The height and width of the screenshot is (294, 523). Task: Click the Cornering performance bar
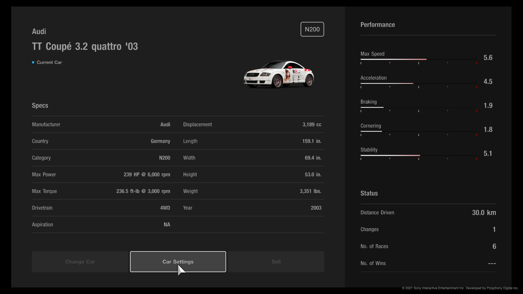click(419, 131)
